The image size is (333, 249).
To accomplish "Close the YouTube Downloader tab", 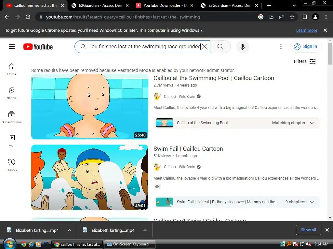I will (192, 6).
